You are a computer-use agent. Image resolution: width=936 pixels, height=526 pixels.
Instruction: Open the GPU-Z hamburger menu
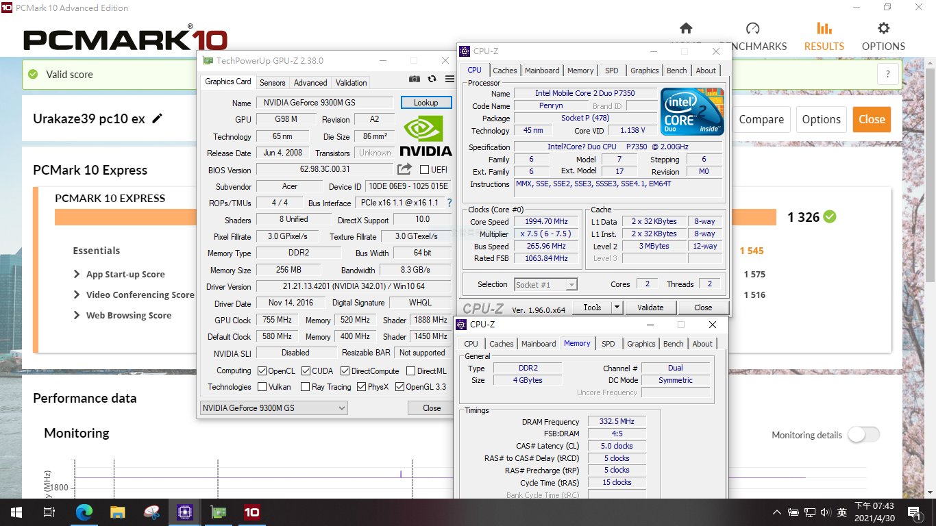point(449,79)
